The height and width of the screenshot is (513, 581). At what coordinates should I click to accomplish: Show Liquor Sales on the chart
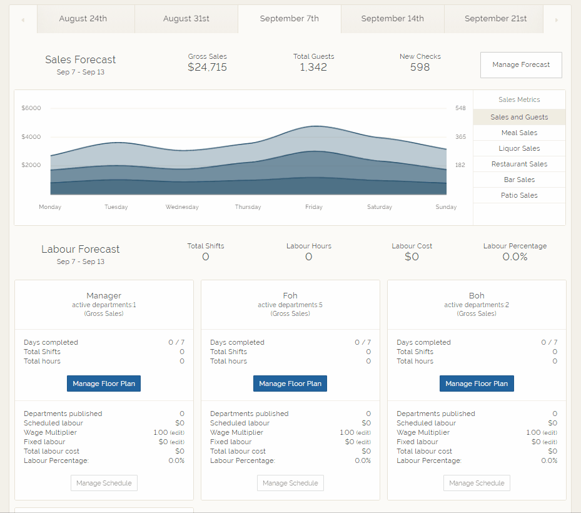tap(518, 148)
